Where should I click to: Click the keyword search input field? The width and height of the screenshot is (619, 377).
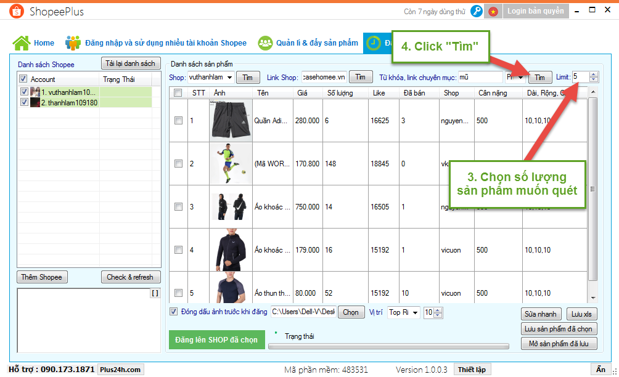(x=480, y=78)
